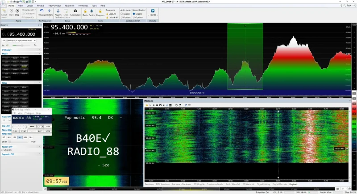Click Reset button in RDS Spy

pos(32,127)
